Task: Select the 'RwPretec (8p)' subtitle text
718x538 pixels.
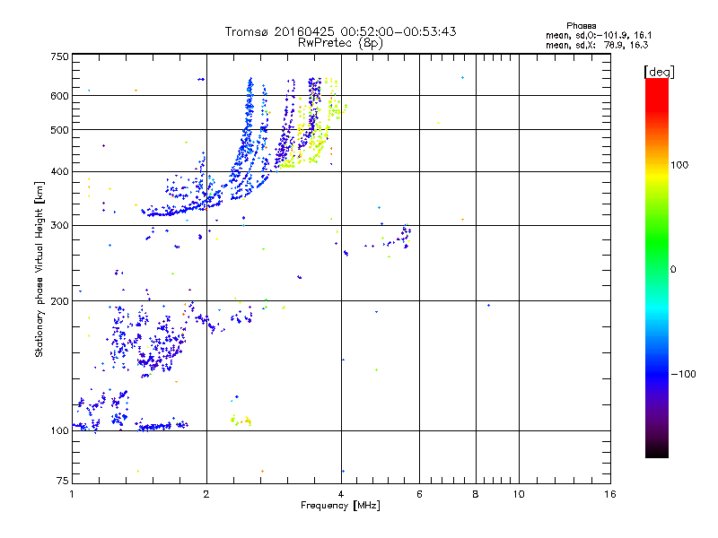Action: [340, 43]
